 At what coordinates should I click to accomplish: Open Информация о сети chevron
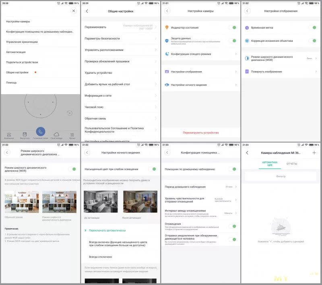155,95
